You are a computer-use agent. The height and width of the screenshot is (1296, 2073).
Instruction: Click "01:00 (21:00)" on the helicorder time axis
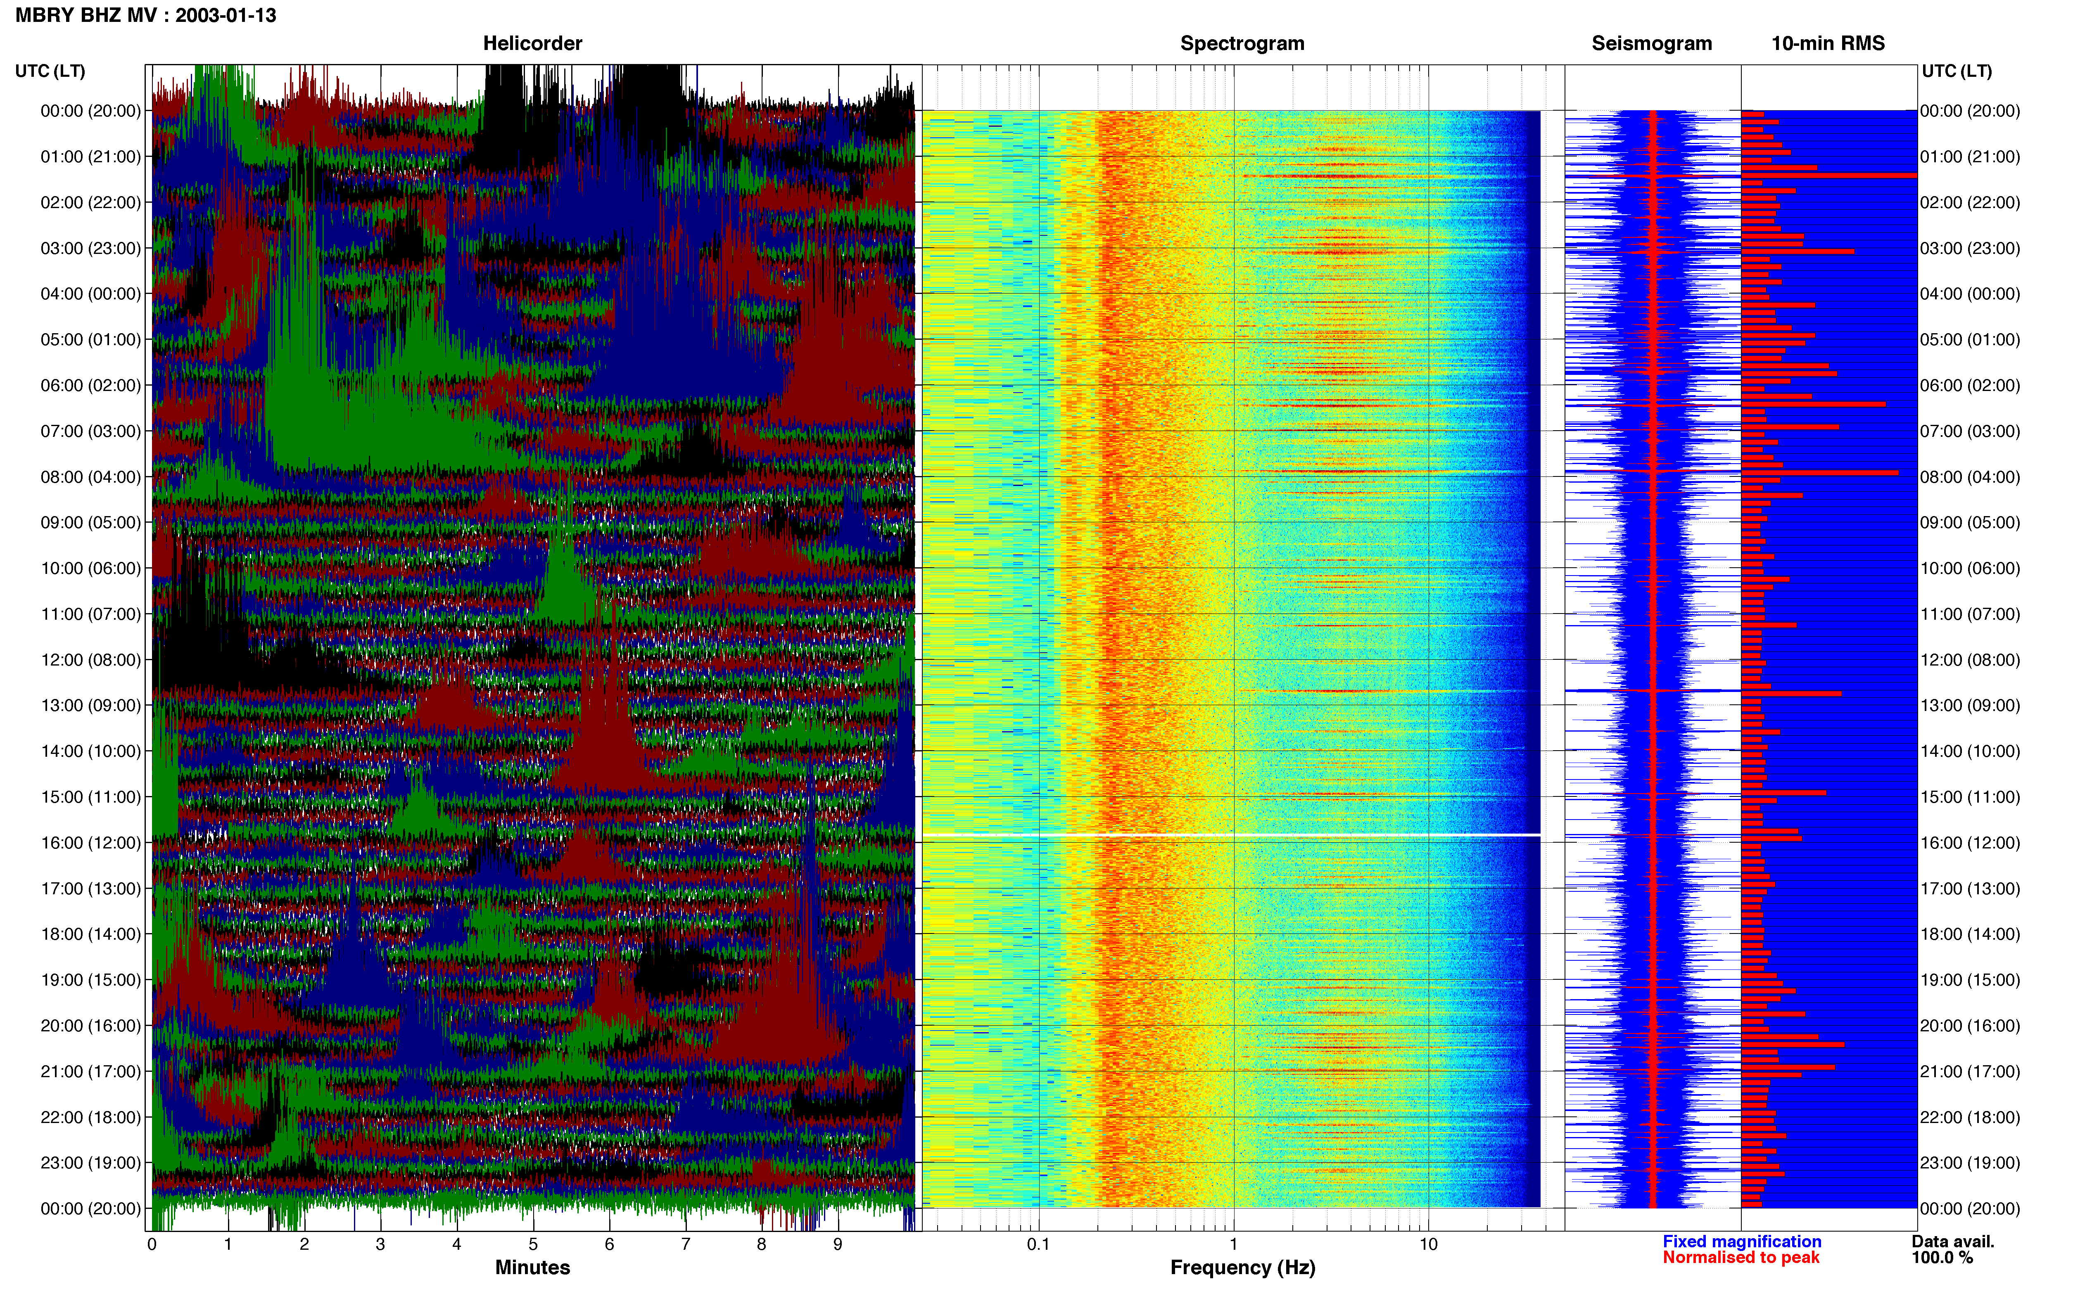(91, 157)
